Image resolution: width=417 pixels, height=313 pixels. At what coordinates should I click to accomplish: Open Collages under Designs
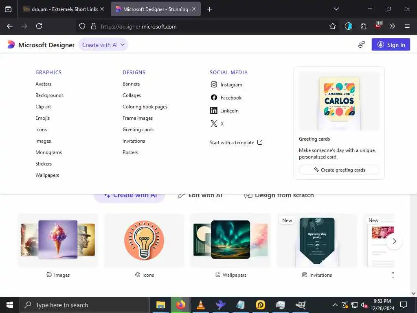coord(132,95)
